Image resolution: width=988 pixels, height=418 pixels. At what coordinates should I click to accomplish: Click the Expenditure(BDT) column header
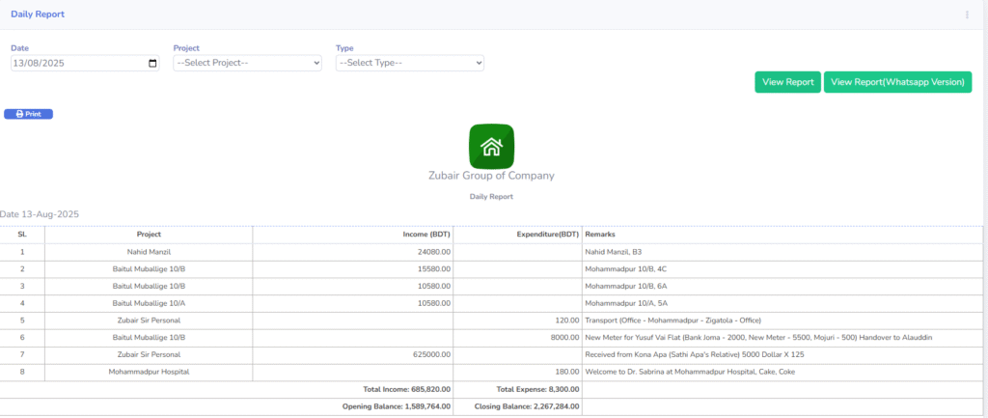[517, 234]
